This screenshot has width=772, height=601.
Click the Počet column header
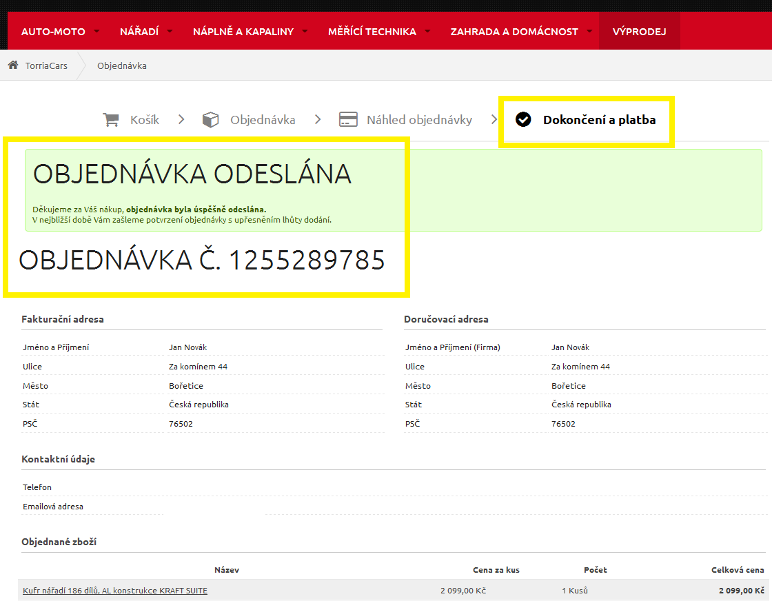tap(596, 569)
